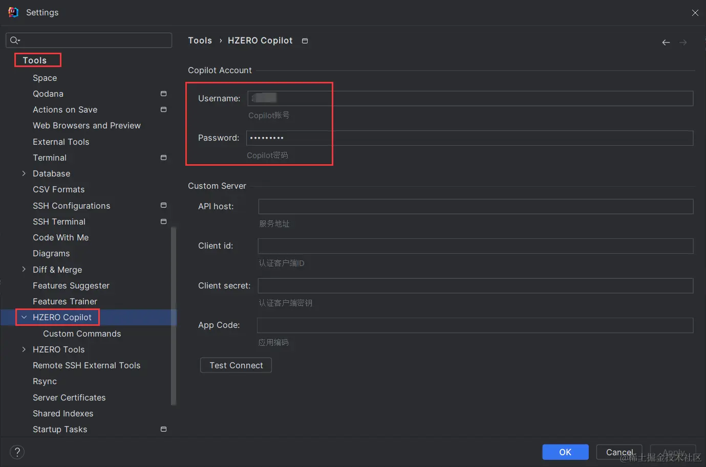Focus the settings search field
Screen dimensions: 706x467
coord(89,40)
